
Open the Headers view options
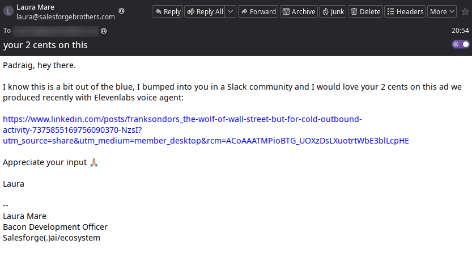coord(405,11)
